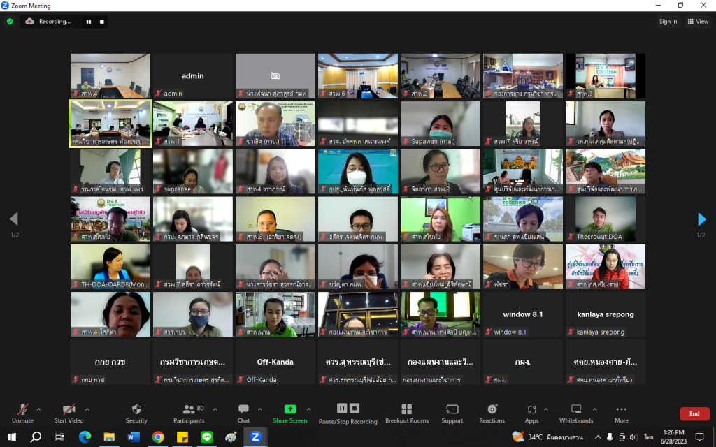
Task: Open the Participants panel
Action: (x=189, y=413)
